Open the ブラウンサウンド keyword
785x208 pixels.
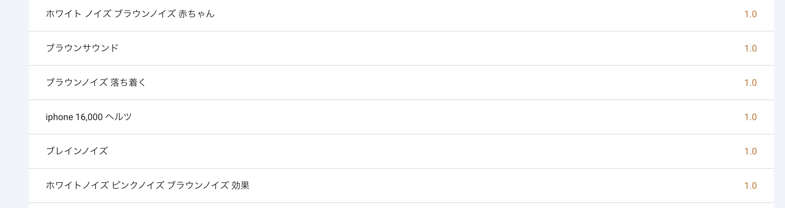pyautogui.click(x=82, y=48)
